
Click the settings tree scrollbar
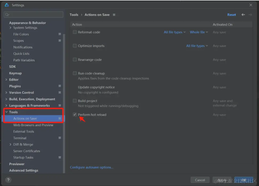pyautogui.click(x=64, y=103)
